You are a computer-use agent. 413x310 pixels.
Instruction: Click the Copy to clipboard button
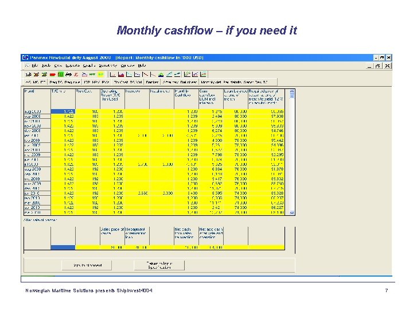pos(87,265)
